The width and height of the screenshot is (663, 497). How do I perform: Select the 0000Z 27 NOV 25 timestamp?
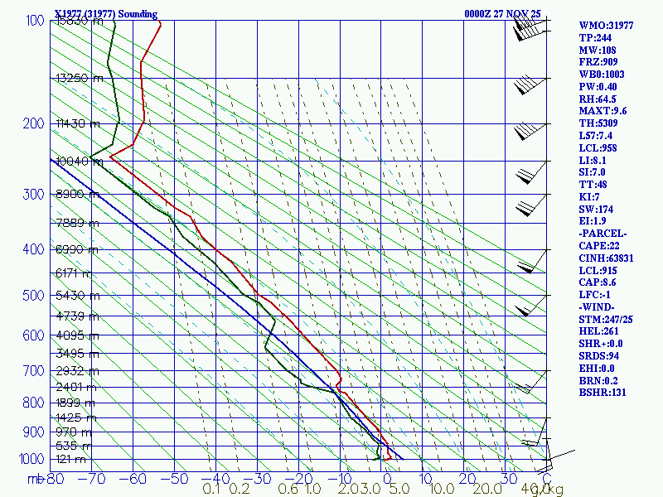tap(502, 13)
